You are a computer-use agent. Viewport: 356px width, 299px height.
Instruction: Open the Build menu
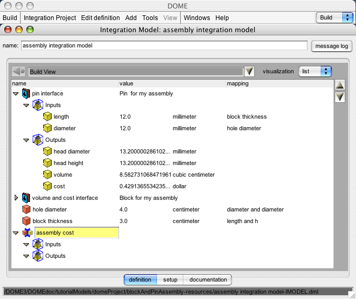coord(10,18)
